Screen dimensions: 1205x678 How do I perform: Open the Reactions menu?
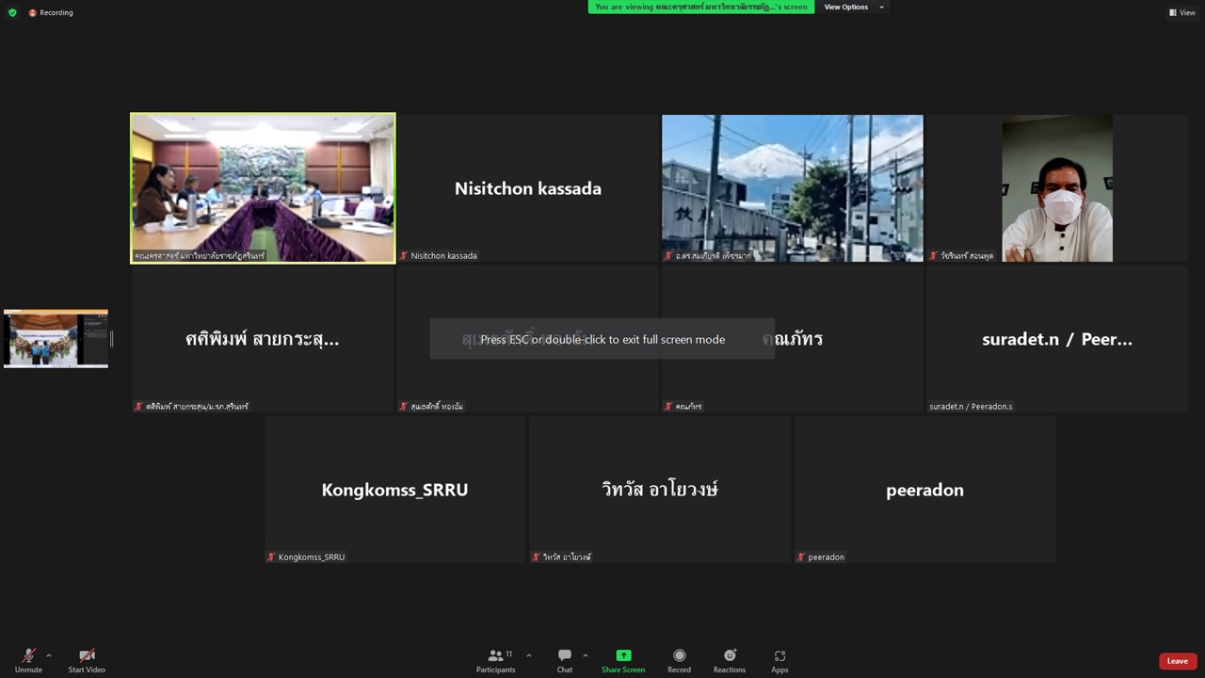(x=729, y=660)
